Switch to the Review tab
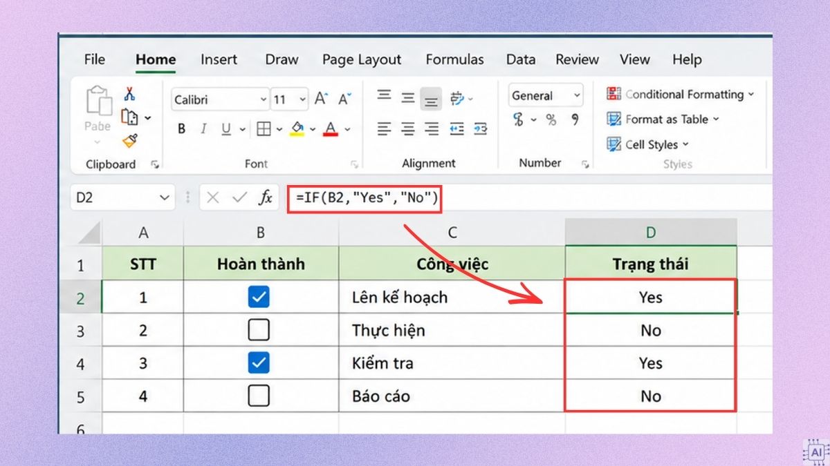 (x=577, y=59)
